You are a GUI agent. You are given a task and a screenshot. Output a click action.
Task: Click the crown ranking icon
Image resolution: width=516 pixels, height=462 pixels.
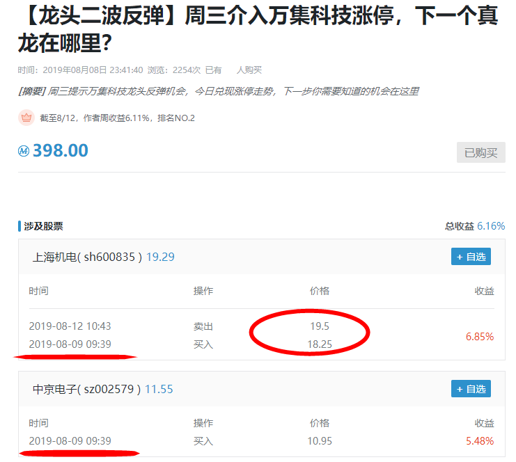click(x=26, y=118)
